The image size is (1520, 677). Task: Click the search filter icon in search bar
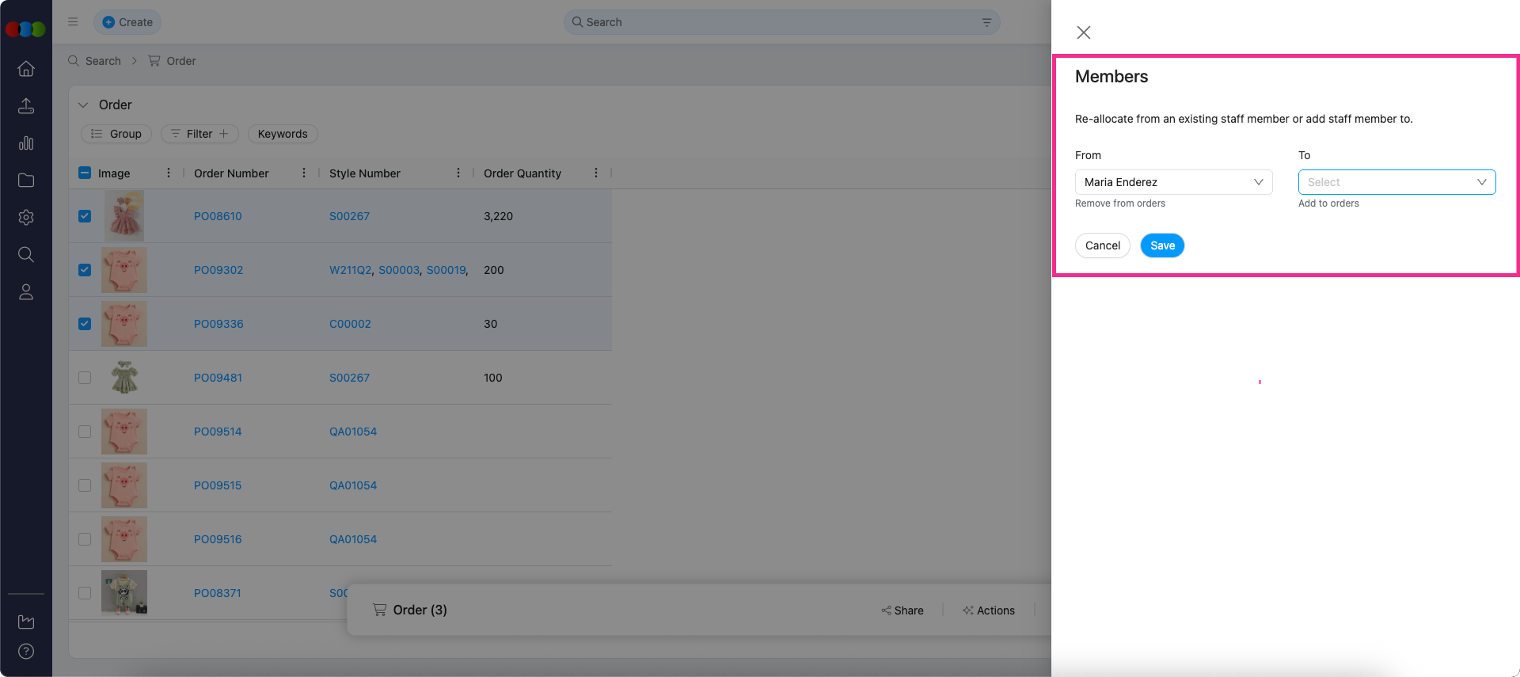pos(986,22)
